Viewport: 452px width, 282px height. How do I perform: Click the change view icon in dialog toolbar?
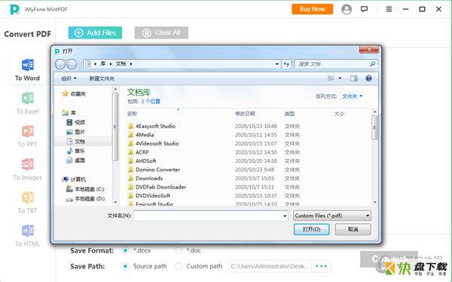(x=331, y=78)
